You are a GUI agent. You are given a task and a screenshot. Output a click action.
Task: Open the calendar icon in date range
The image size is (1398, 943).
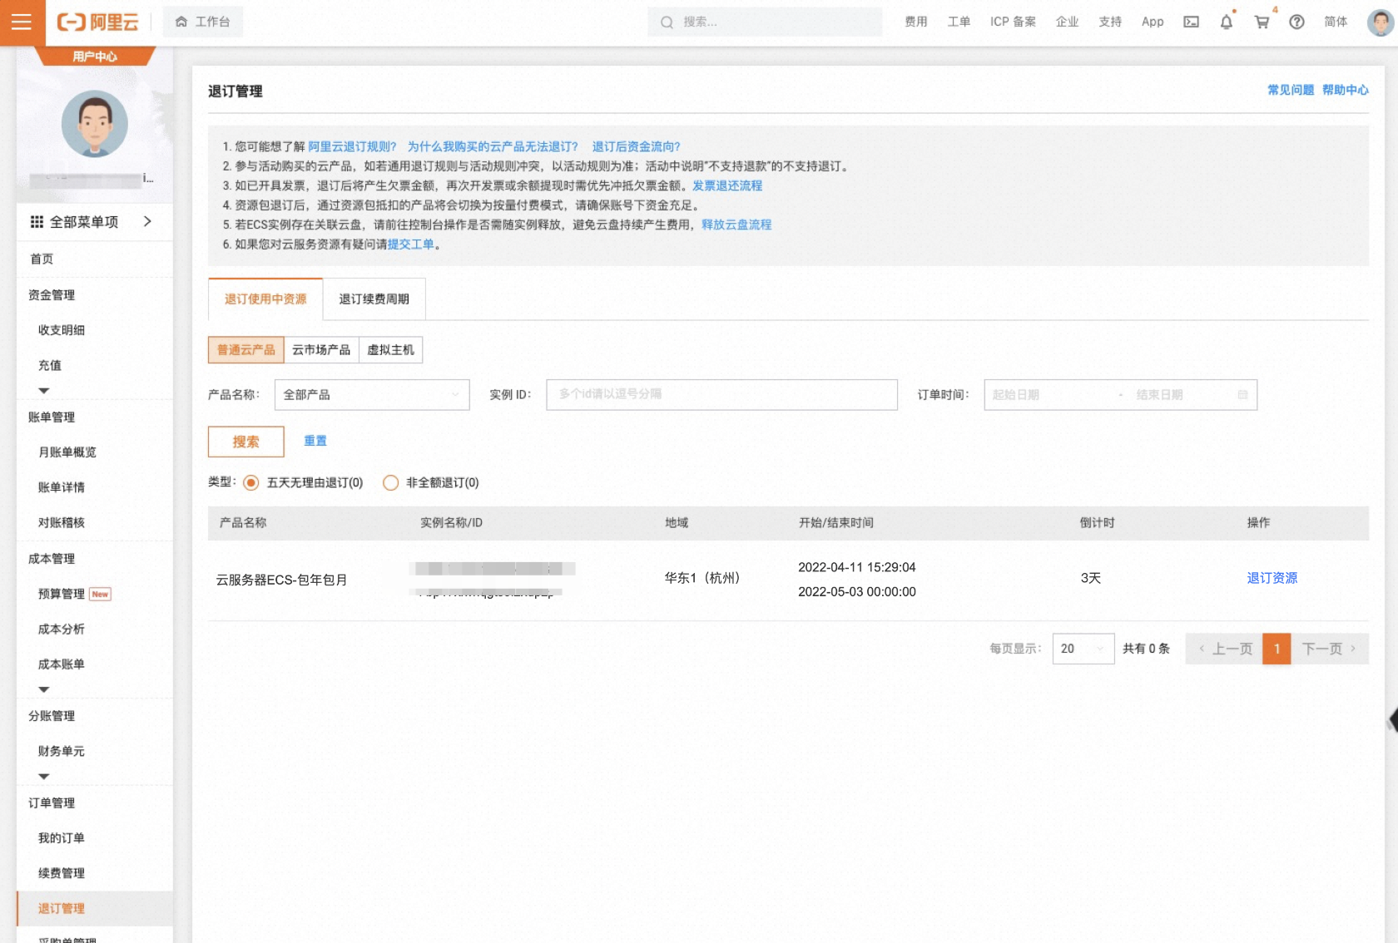tap(1242, 395)
